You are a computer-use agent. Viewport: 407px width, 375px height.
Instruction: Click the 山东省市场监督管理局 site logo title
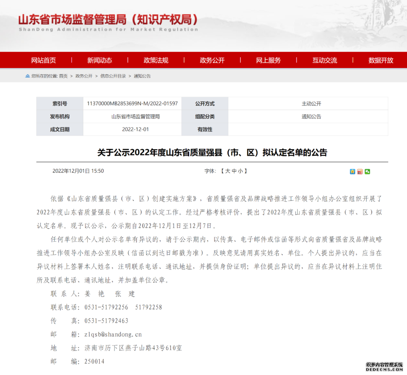(x=108, y=20)
